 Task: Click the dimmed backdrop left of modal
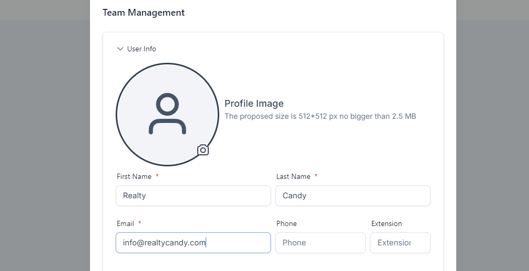coord(44,146)
